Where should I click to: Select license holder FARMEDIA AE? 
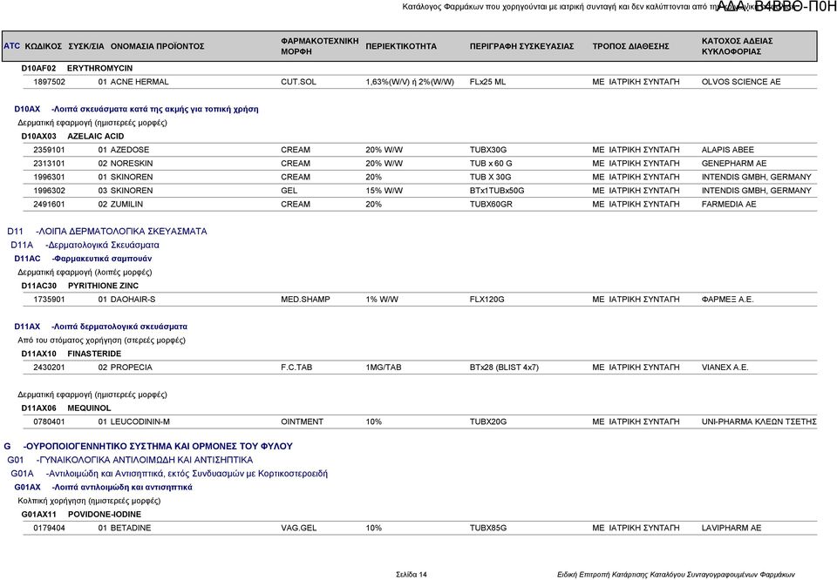click(x=729, y=204)
